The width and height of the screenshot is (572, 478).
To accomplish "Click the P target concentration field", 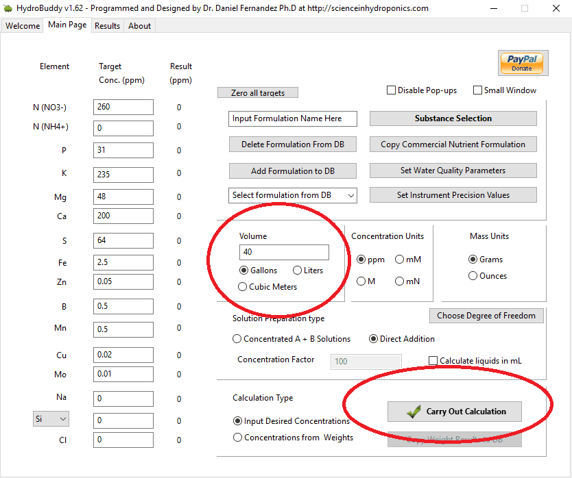I will (123, 150).
